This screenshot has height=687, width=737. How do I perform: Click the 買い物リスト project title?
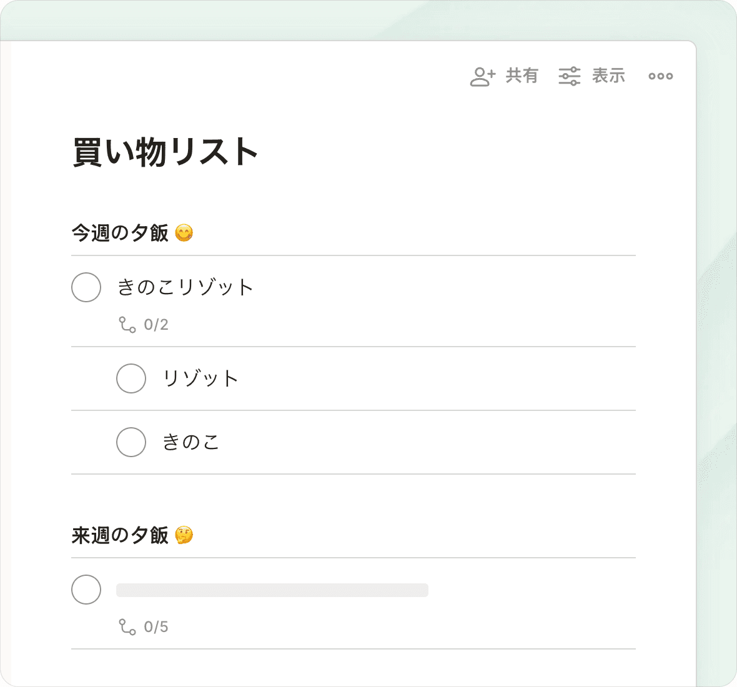coord(166,152)
